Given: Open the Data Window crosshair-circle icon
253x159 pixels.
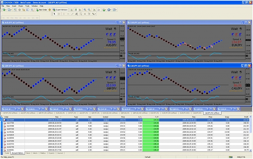Looking at the screenshot, I should 19,10.
